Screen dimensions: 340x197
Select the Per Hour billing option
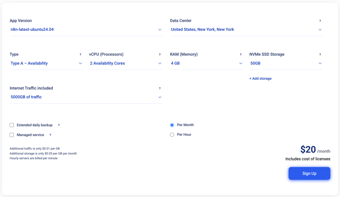click(172, 135)
